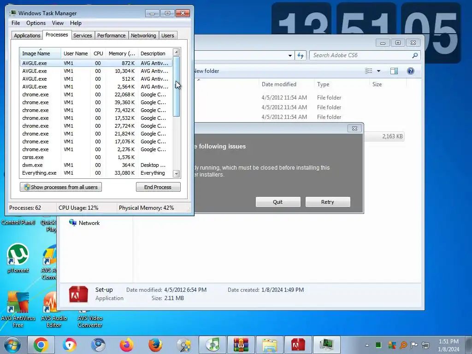
Task: Open the disc-with-shield installer taskbar icon
Action: pos(184,345)
